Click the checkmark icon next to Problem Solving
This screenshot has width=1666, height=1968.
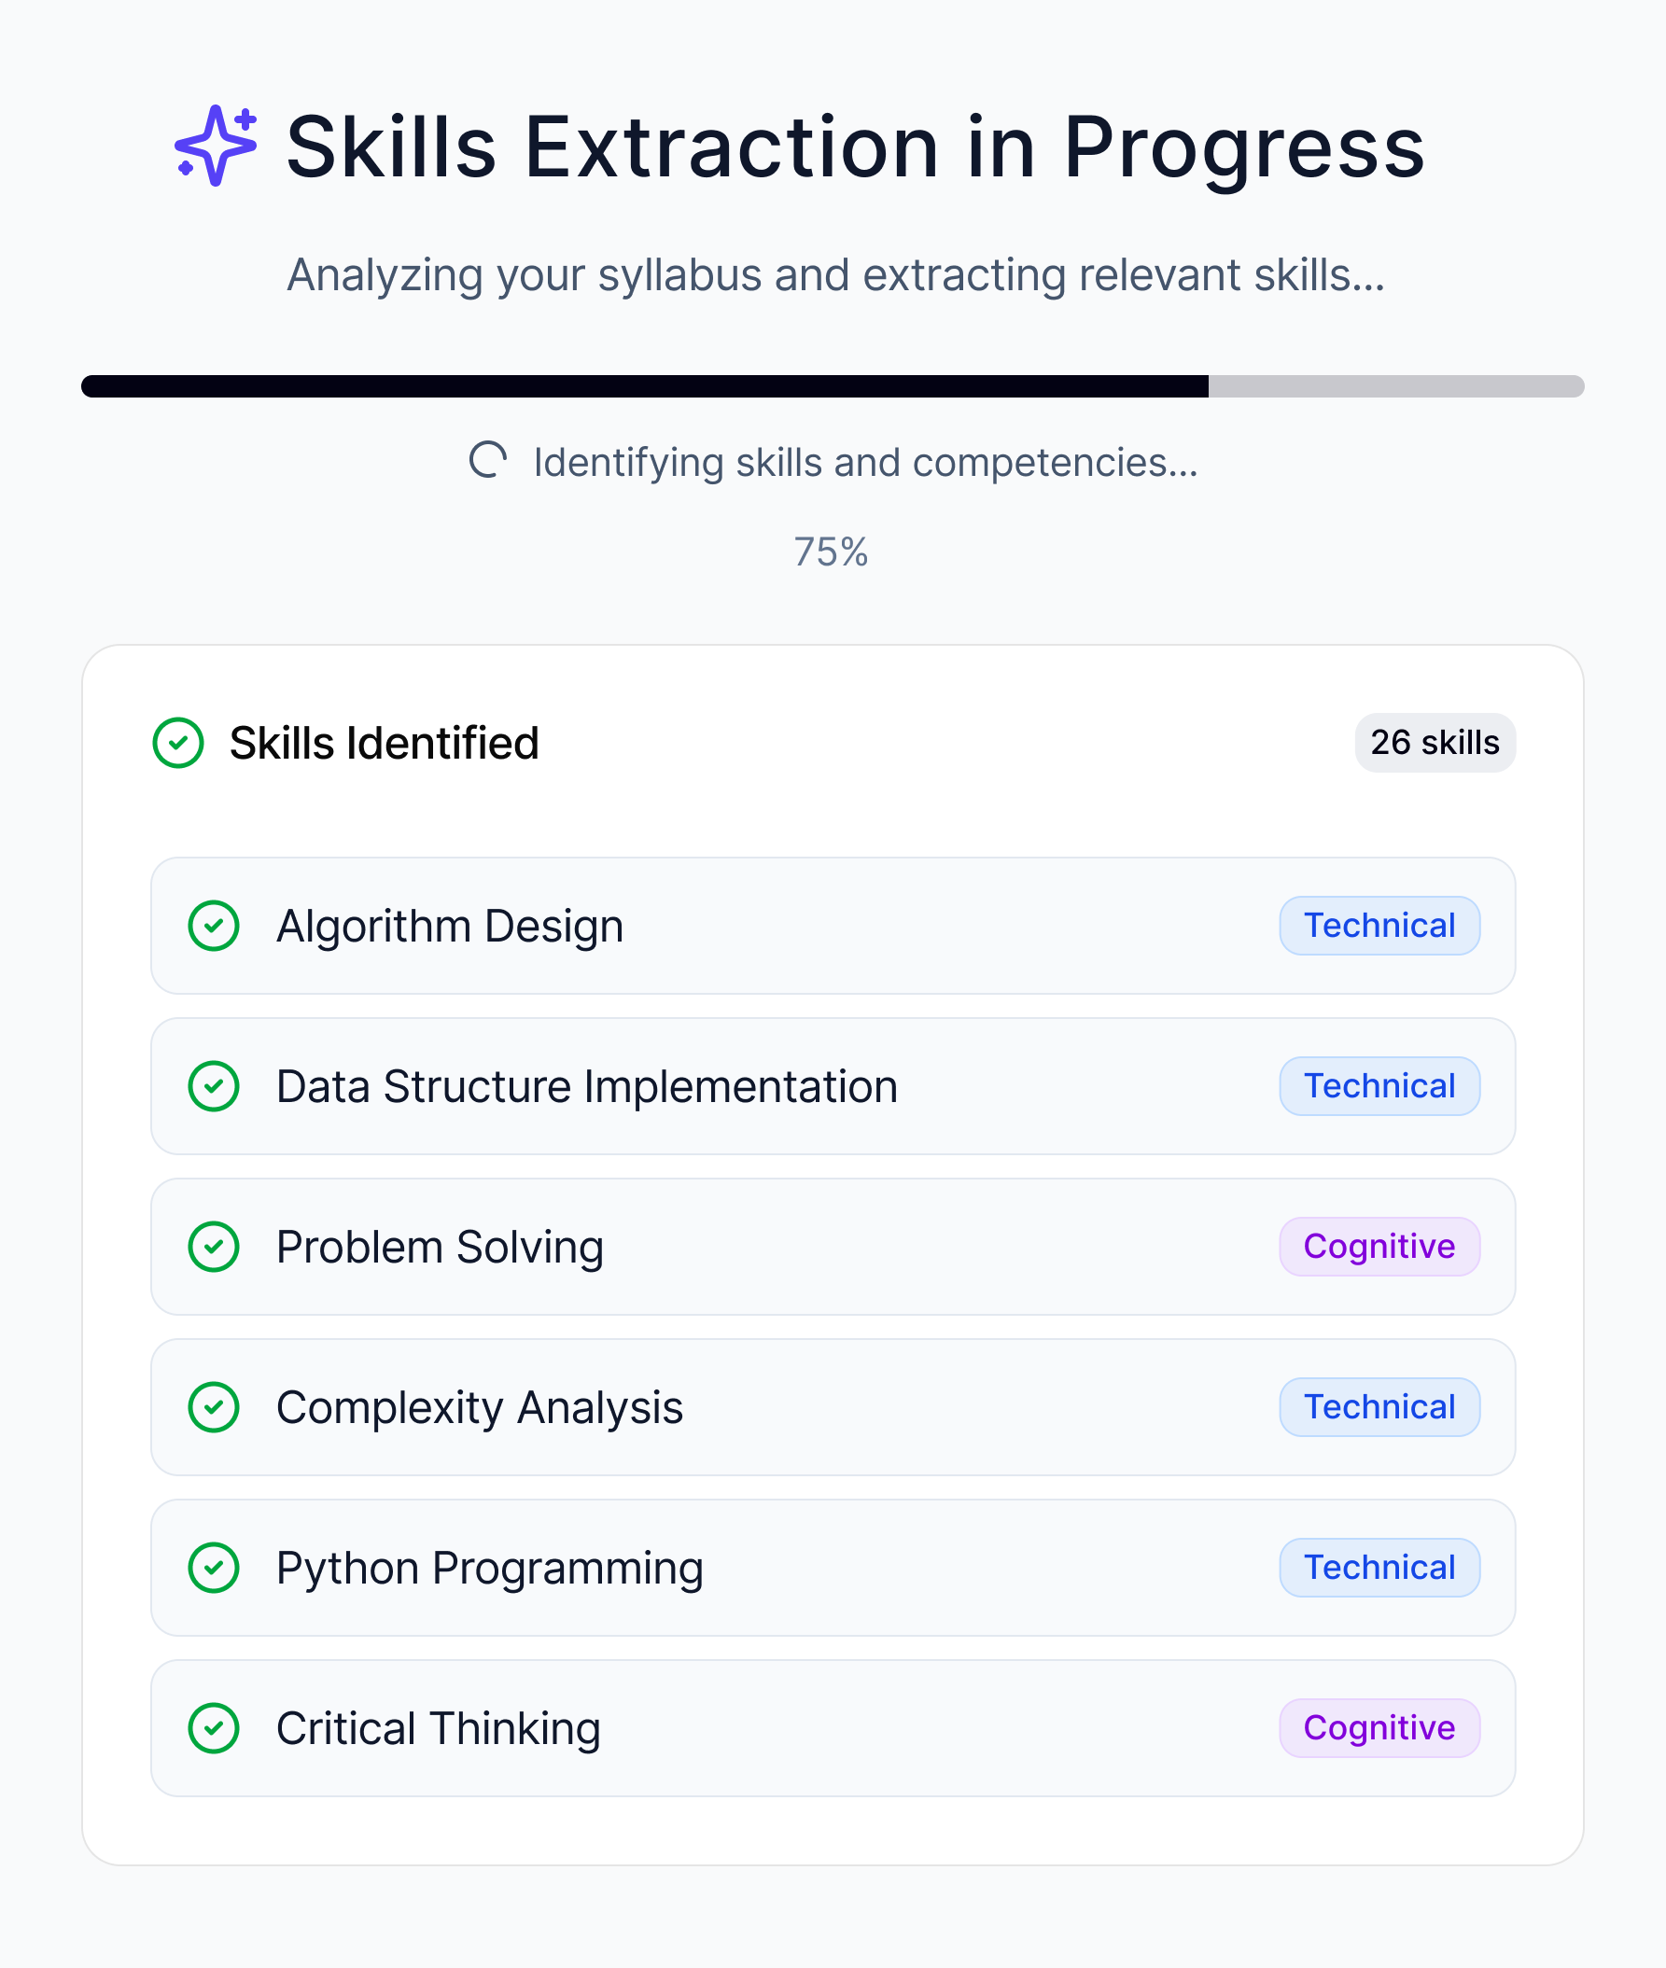(215, 1248)
